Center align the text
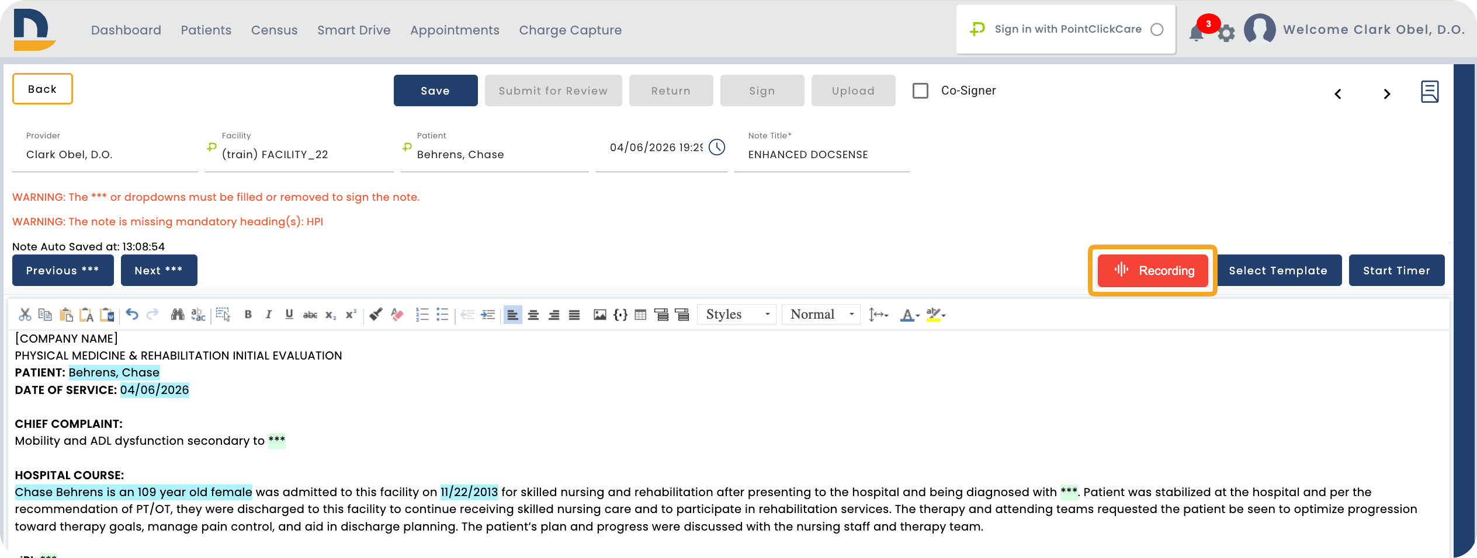Screen dimensions: 1477x558 tap(533, 315)
